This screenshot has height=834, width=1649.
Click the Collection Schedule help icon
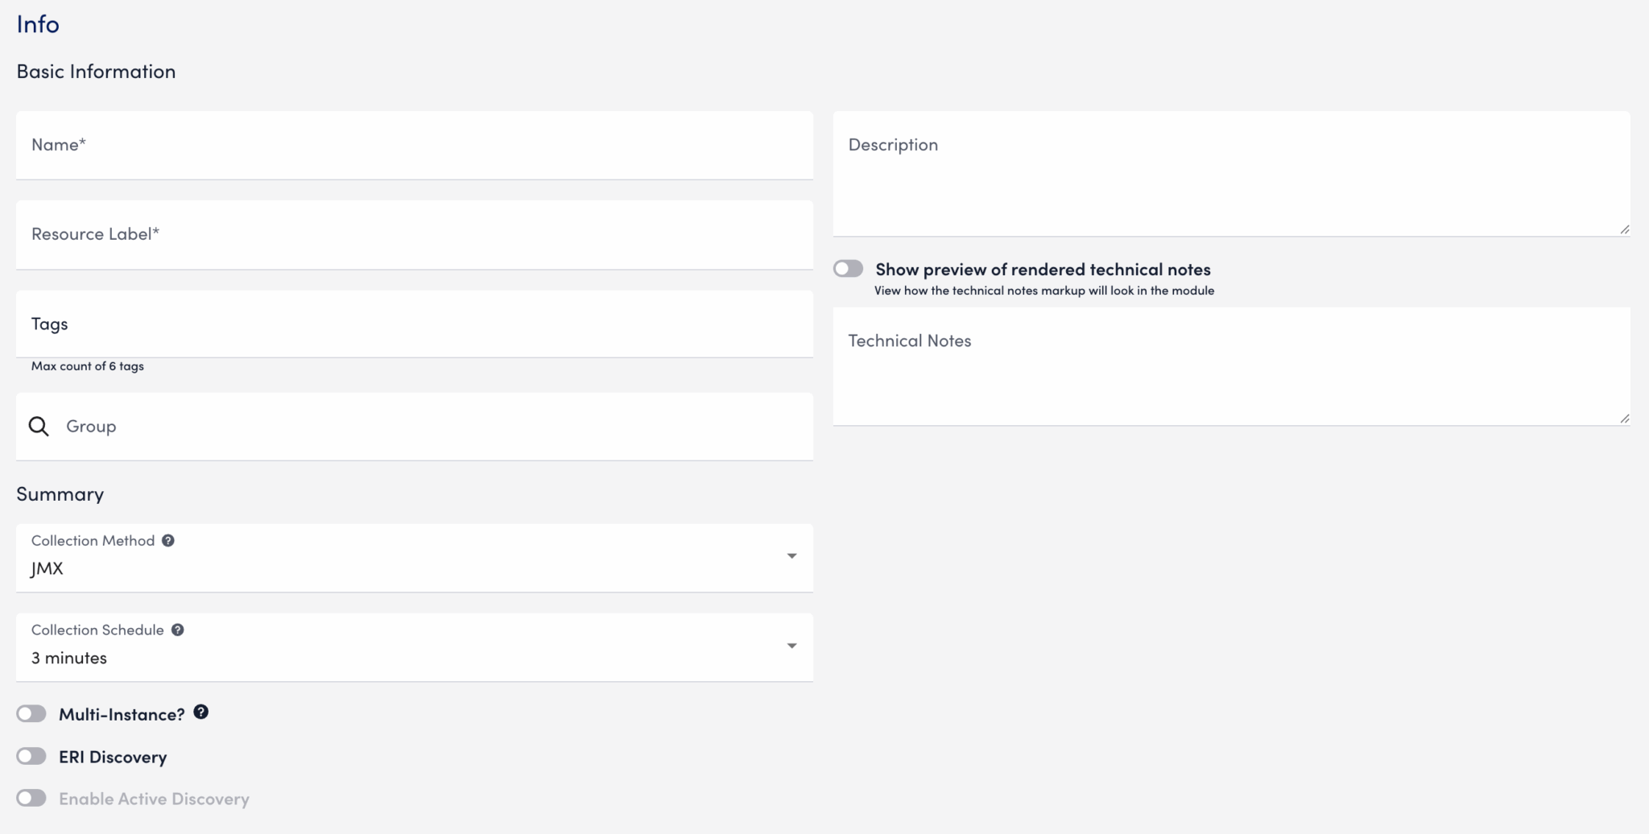point(177,630)
